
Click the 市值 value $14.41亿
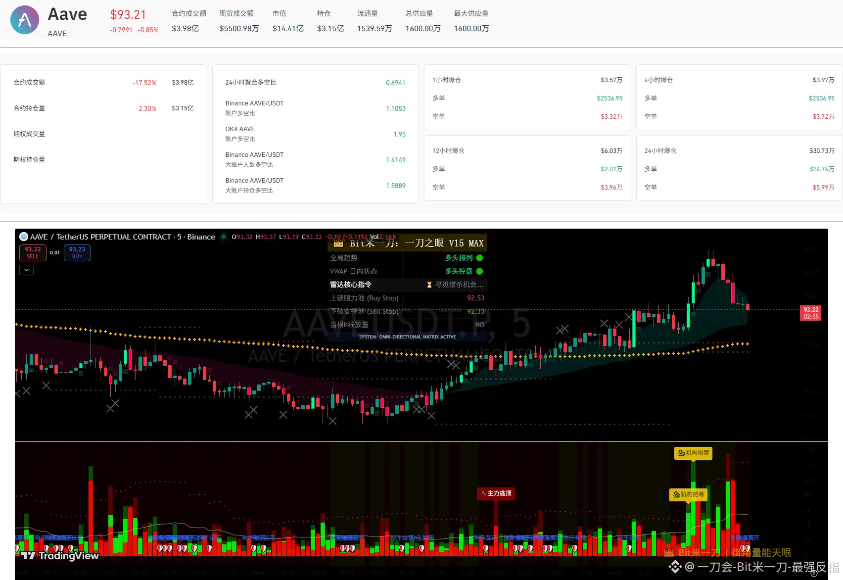[x=288, y=29]
